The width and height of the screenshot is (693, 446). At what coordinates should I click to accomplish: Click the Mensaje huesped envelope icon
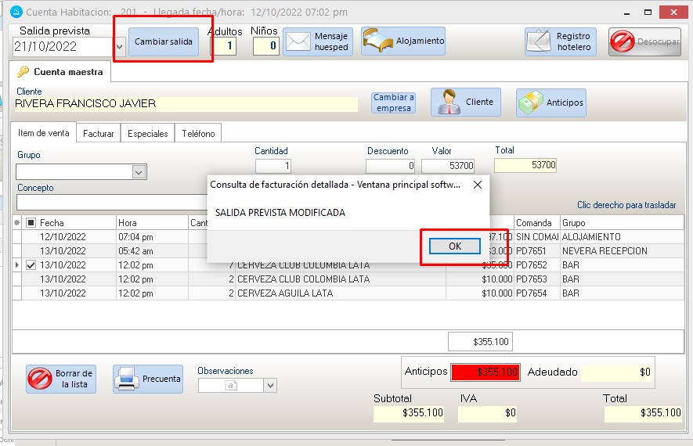pyautogui.click(x=298, y=41)
